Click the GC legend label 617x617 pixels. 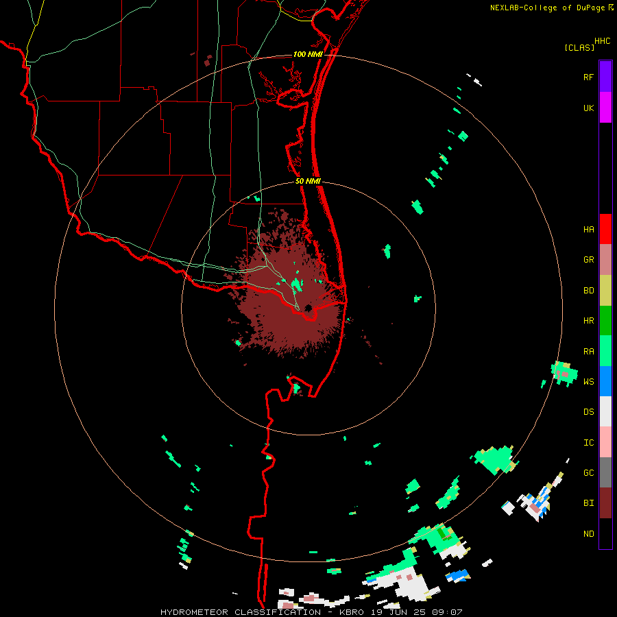click(x=588, y=473)
